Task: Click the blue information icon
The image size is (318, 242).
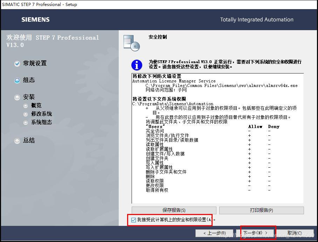Action: click(x=137, y=65)
